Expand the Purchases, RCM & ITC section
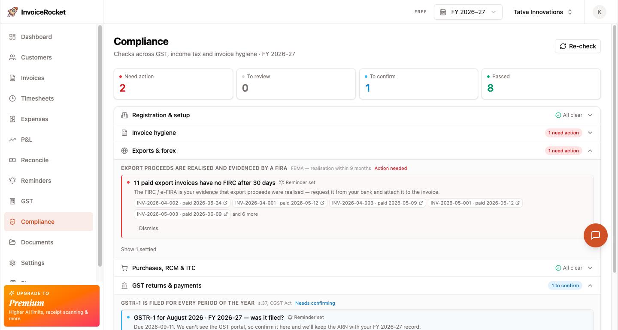The width and height of the screenshot is (618, 330). click(357, 268)
